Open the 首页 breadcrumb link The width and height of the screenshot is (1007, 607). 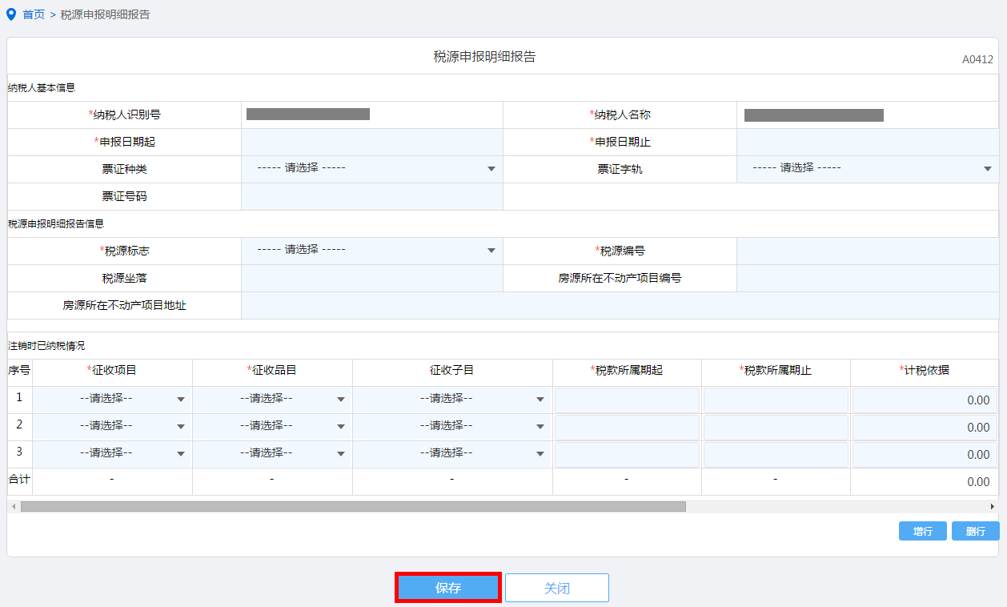point(34,15)
